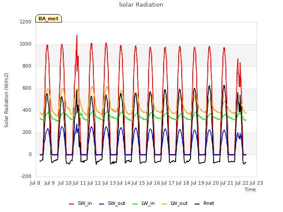Click the 600 y-axis tick label
This screenshot has width=283, height=212.
pos(27,88)
